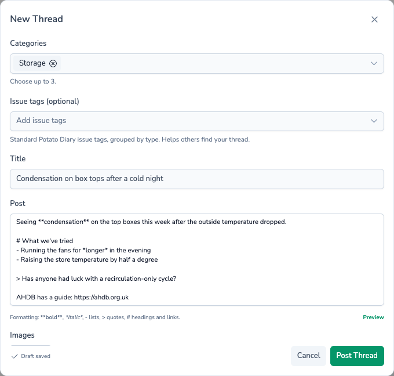Screen dimensions: 394x376
Task: Click the 'Running the fans' list line
Action: [83, 250]
